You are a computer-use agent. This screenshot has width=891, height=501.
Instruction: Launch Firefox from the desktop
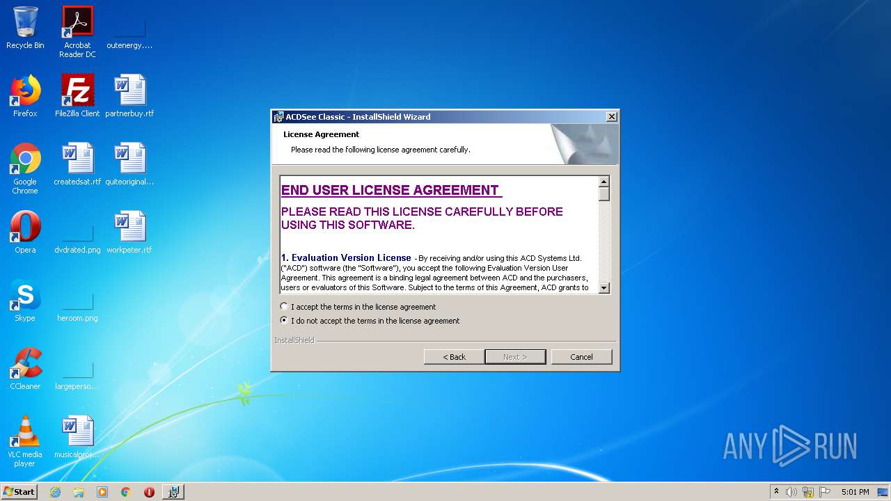(x=25, y=96)
